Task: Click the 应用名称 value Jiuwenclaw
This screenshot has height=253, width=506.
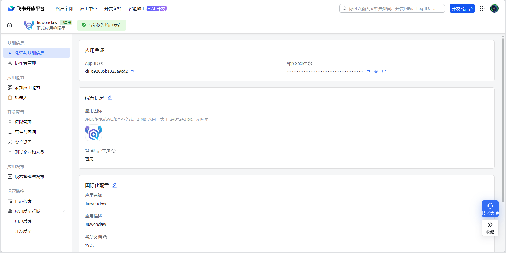Action: [x=96, y=203]
